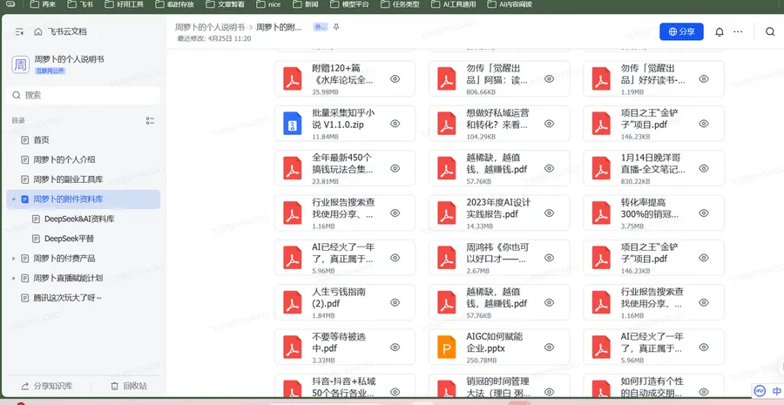784x405 pixels.
Task: Preview 1月14日晚洋哥直播 via eye icon
Action: 704,168
